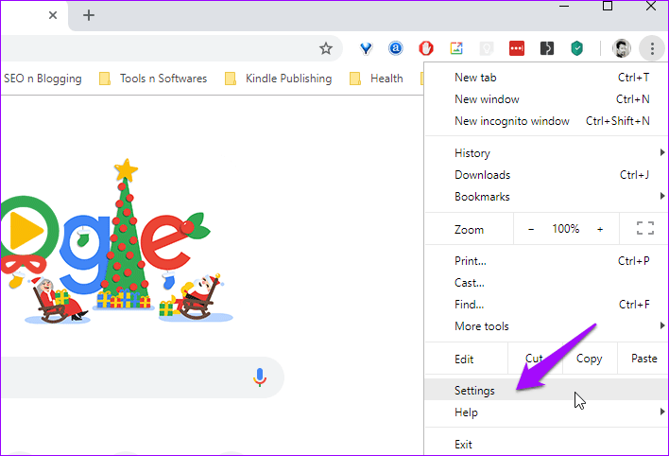The height and width of the screenshot is (456, 669).
Task: Open a New incognito window
Action: point(546,121)
